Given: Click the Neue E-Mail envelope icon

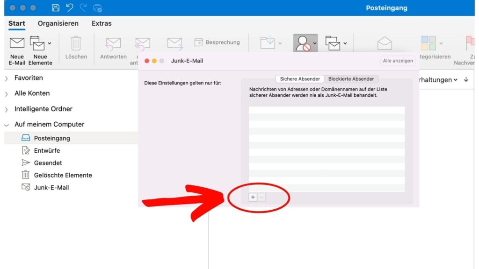Looking at the screenshot, I should (x=17, y=43).
